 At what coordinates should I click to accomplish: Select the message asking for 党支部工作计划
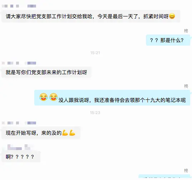coord(91,16)
